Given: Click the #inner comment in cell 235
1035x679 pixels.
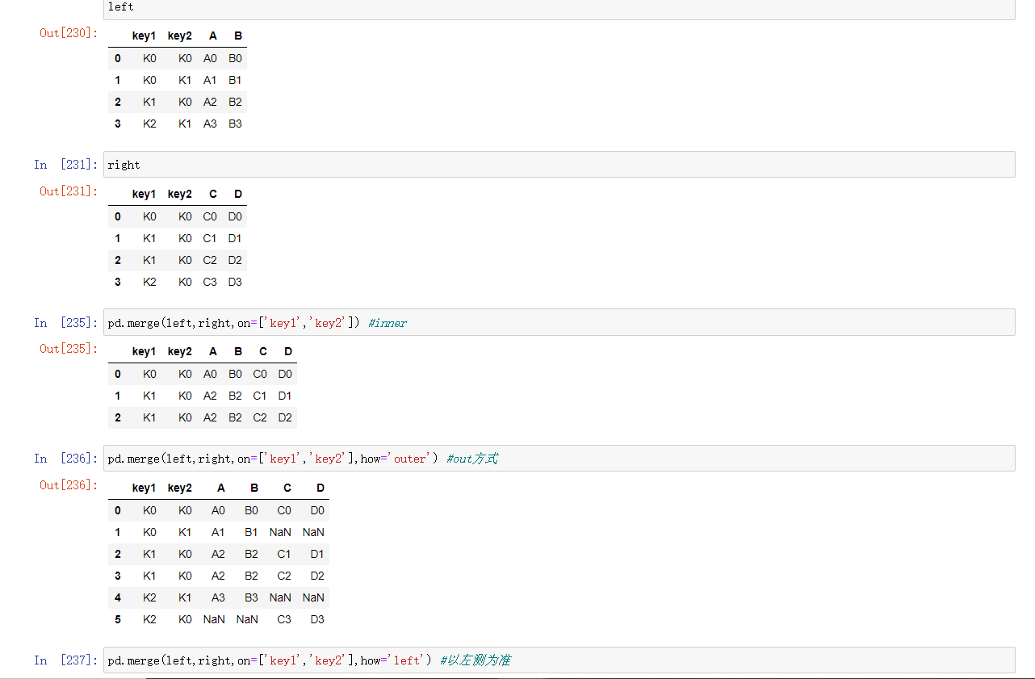Looking at the screenshot, I should 388,323.
